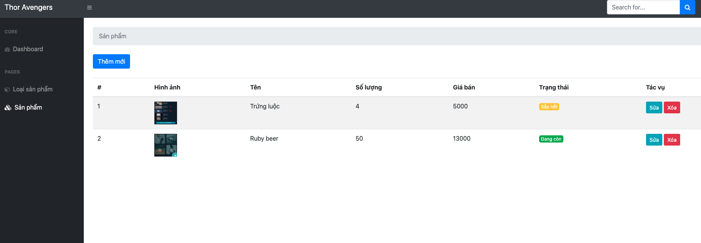Click the product name Trứng luộc
The image size is (701, 243).
coord(265,106)
